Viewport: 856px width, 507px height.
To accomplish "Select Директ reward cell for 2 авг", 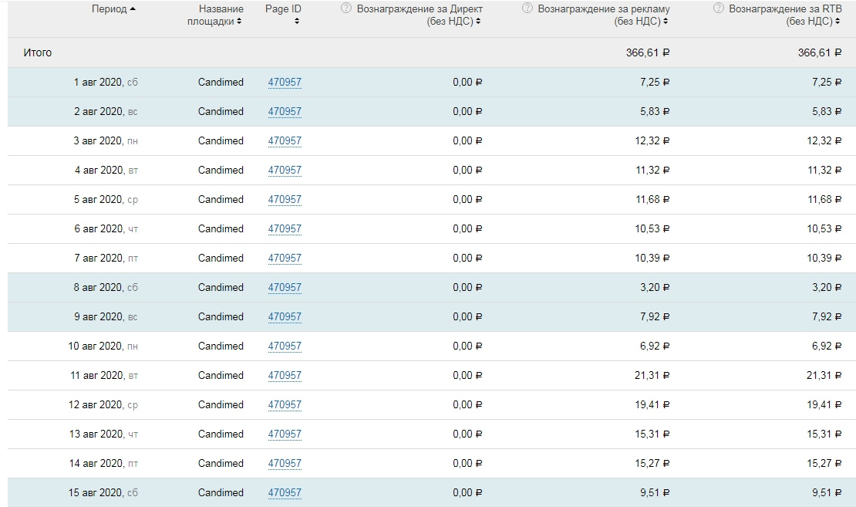I will [467, 112].
